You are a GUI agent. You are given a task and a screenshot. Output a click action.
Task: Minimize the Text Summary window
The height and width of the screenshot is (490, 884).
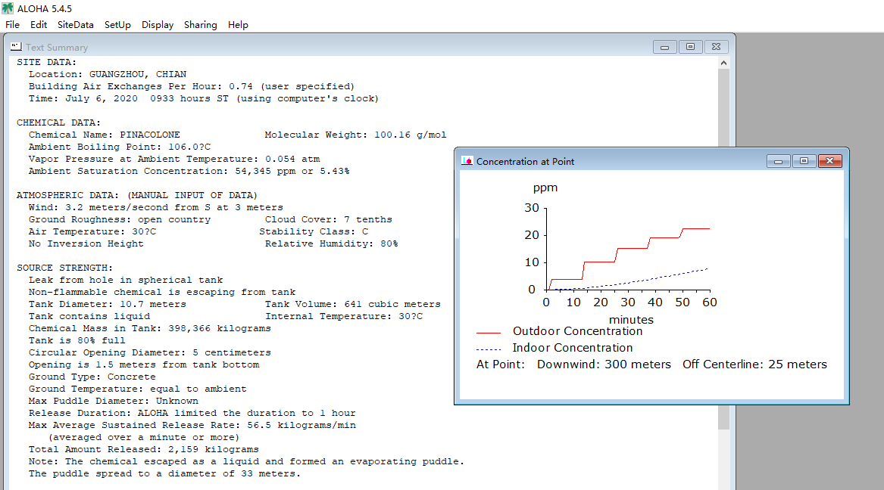tap(664, 47)
